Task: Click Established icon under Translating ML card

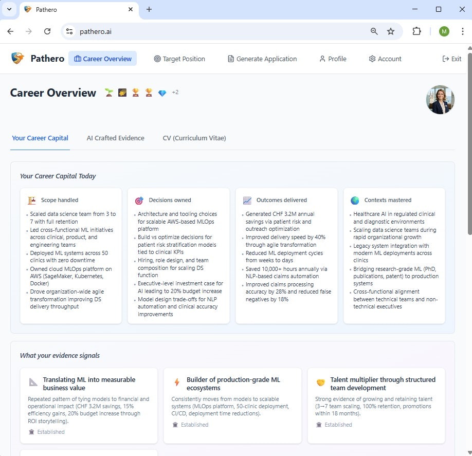Action: (31, 432)
